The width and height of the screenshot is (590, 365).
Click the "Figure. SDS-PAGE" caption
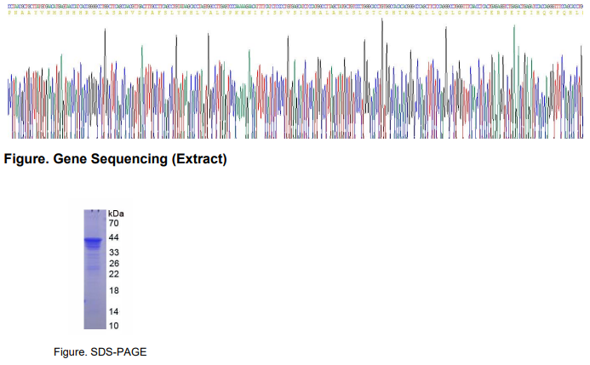click(x=100, y=352)
